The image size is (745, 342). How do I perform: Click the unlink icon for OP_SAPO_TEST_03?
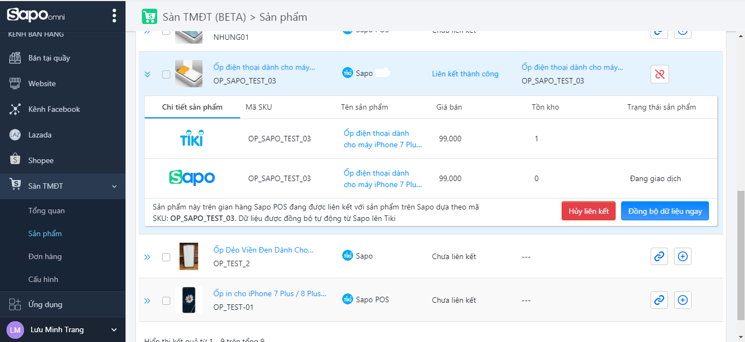659,74
